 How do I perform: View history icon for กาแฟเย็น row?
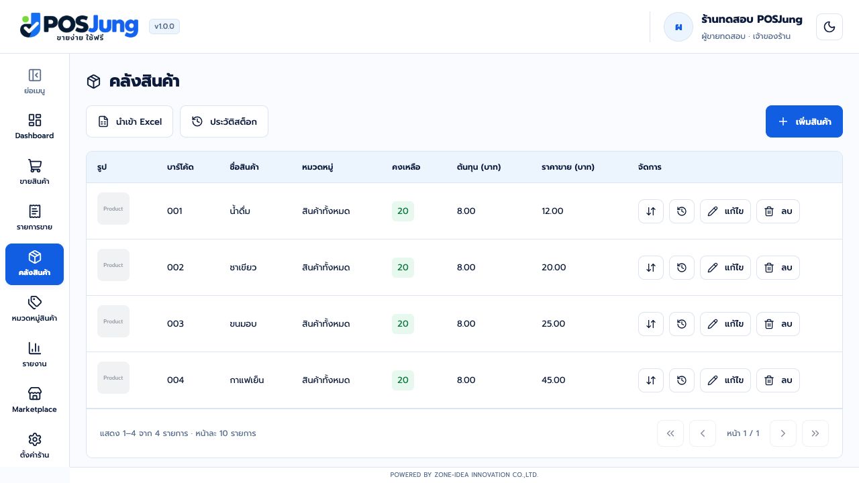tap(682, 380)
